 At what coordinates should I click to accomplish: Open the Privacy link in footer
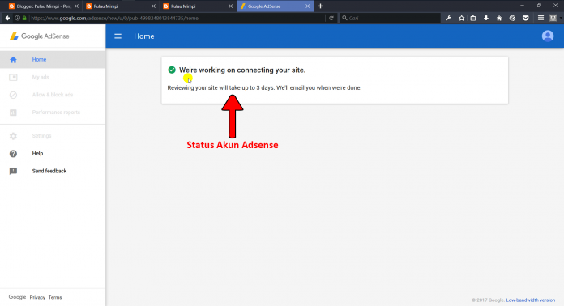point(37,297)
